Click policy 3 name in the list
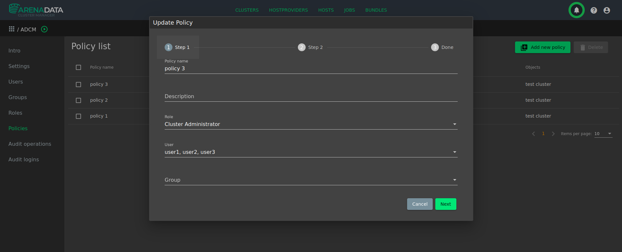The height and width of the screenshot is (252, 622). click(99, 84)
